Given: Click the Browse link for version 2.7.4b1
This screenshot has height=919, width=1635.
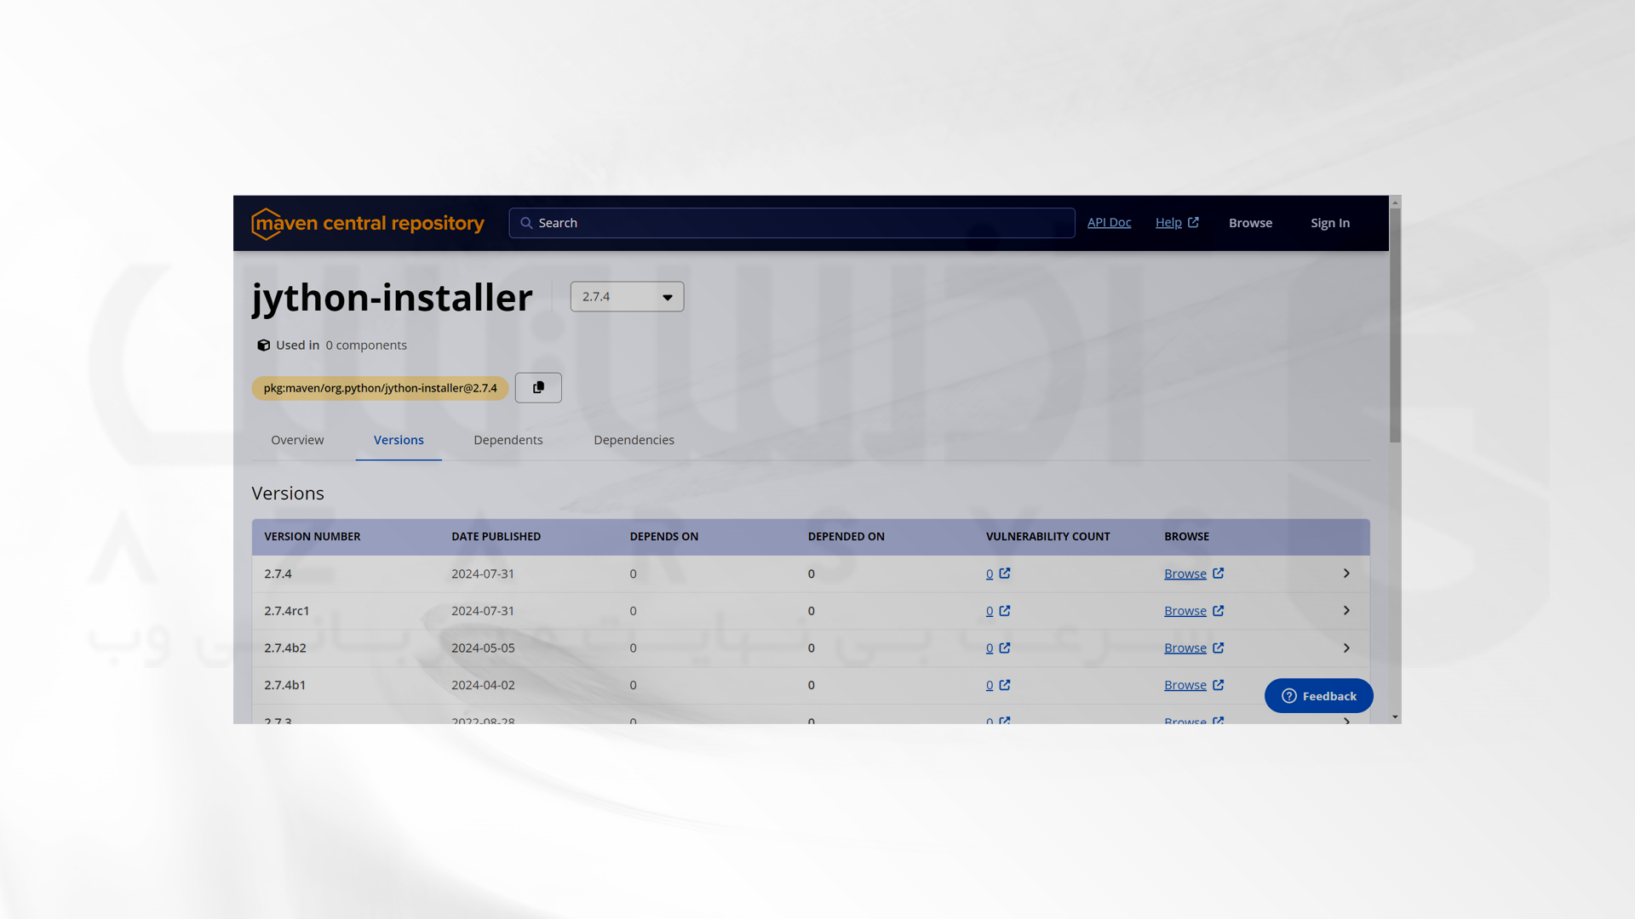Looking at the screenshot, I should tap(1185, 685).
